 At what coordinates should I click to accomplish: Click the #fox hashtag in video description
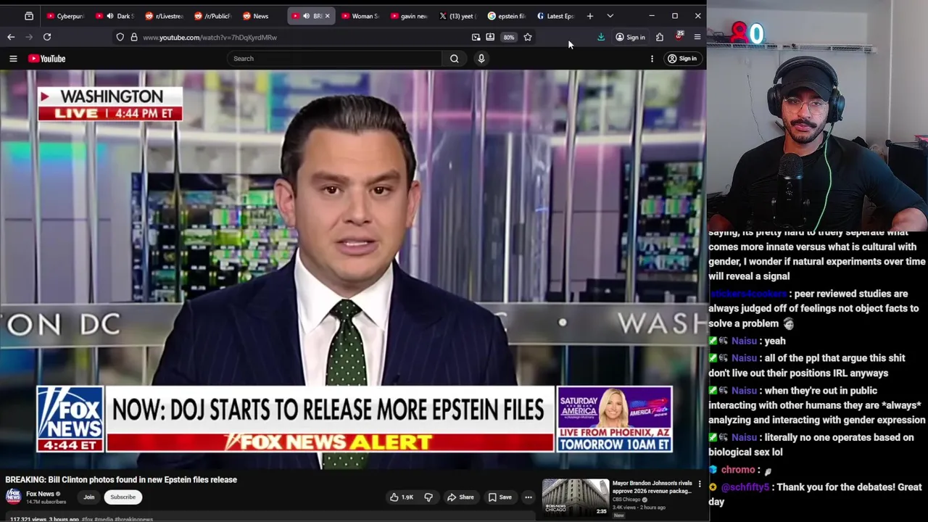(x=87, y=519)
